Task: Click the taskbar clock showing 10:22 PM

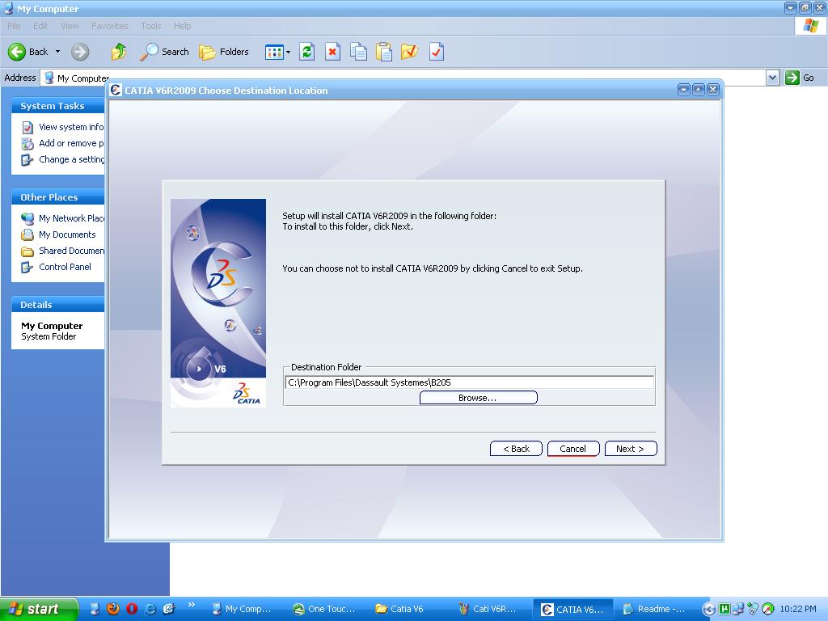Action: click(798, 609)
